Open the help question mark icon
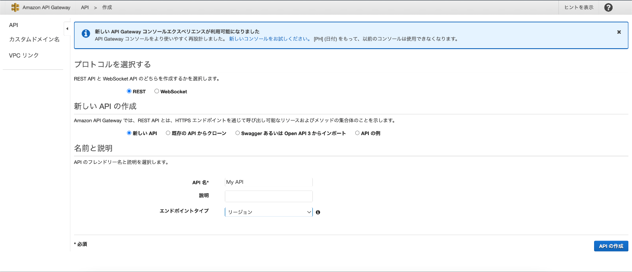This screenshot has width=632, height=272. [x=608, y=7]
